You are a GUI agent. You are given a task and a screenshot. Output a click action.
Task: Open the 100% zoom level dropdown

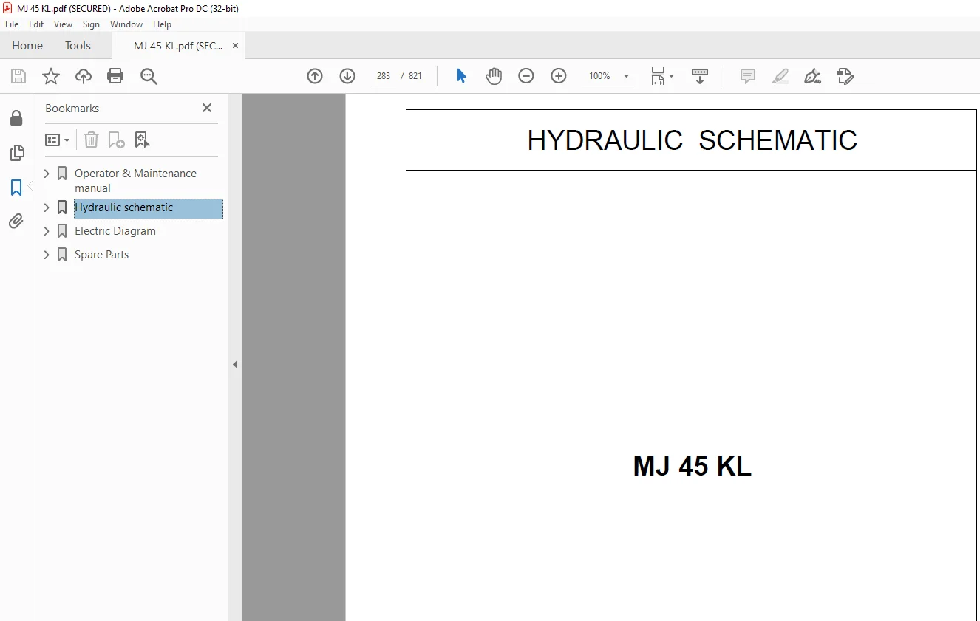[x=626, y=76]
